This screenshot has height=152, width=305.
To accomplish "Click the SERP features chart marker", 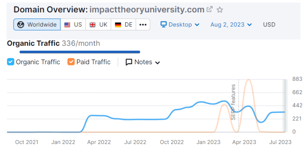I will click(x=233, y=102).
